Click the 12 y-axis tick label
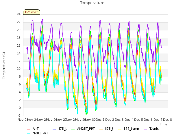The width and height of the screenshot is (185, 139). coord(18,61)
